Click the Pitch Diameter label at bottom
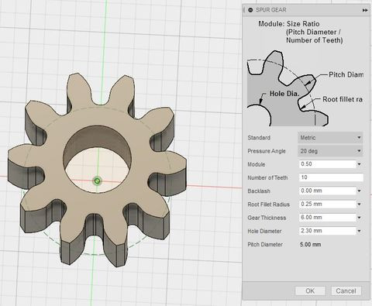Image resolution: width=372 pixels, height=306 pixels. pyautogui.click(x=265, y=245)
